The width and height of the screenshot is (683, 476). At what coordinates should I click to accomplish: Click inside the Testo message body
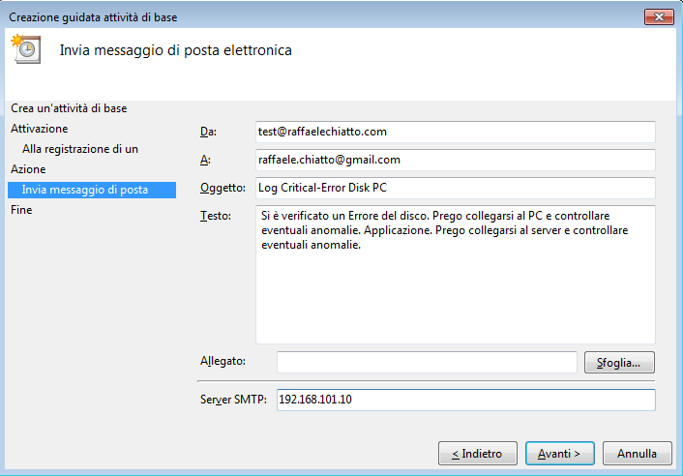[x=456, y=275]
